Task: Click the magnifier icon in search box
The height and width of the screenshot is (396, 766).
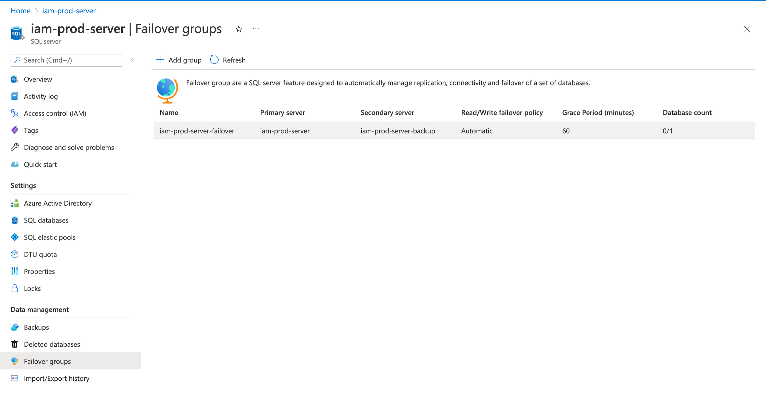Action: (x=17, y=60)
